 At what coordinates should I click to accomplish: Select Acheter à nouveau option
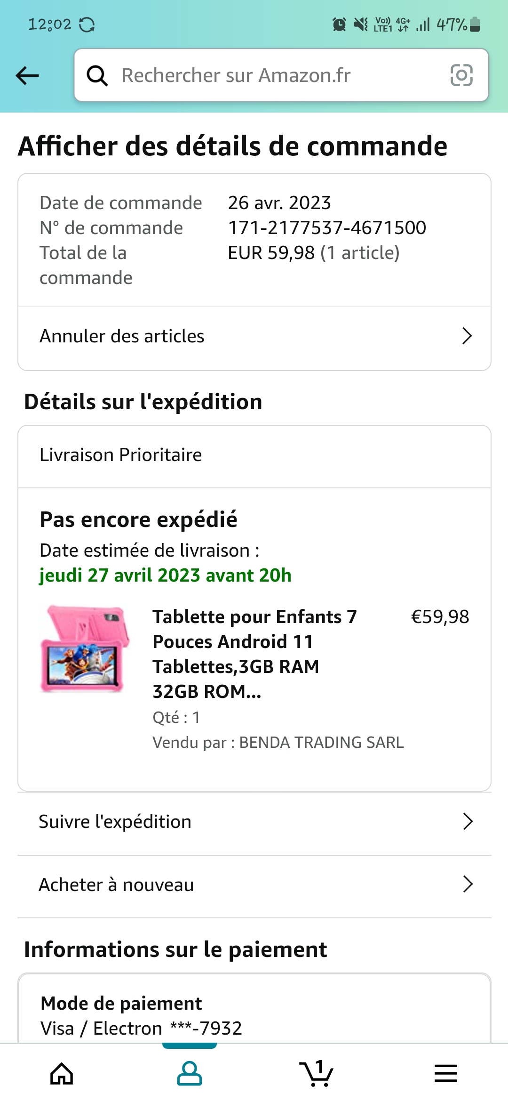pos(116,885)
